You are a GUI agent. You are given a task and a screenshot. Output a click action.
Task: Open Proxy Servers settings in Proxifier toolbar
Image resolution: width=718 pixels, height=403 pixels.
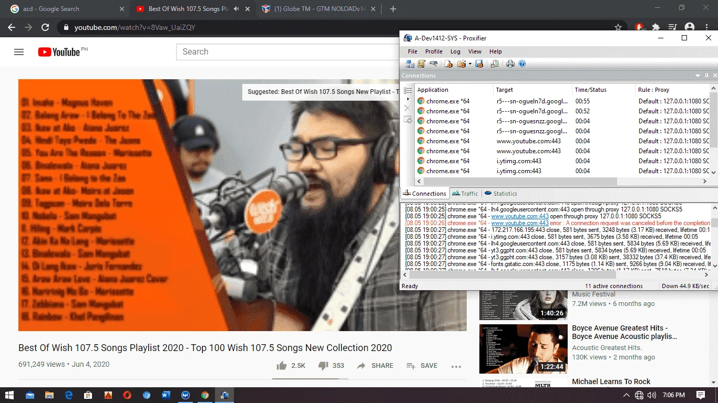tap(409, 63)
